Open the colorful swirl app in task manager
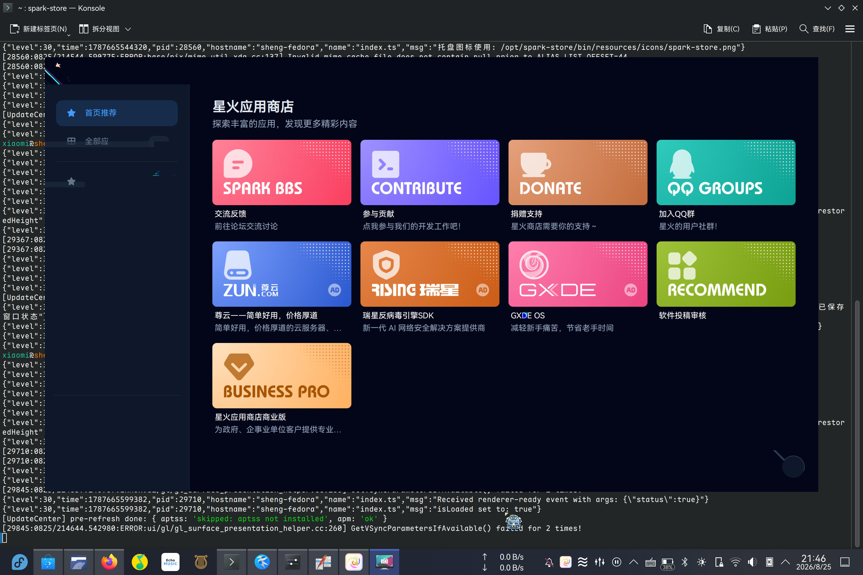 [354, 562]
